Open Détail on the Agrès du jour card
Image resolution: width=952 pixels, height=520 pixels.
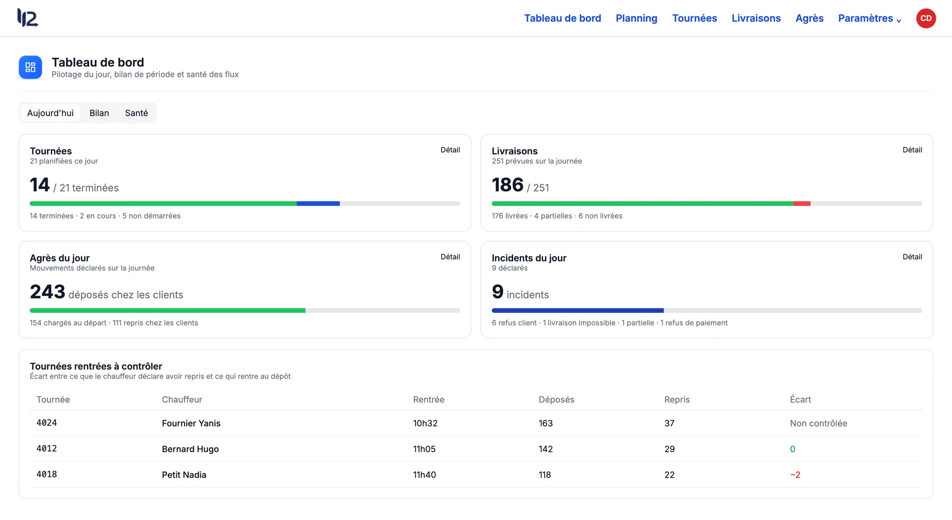point(450,257)
